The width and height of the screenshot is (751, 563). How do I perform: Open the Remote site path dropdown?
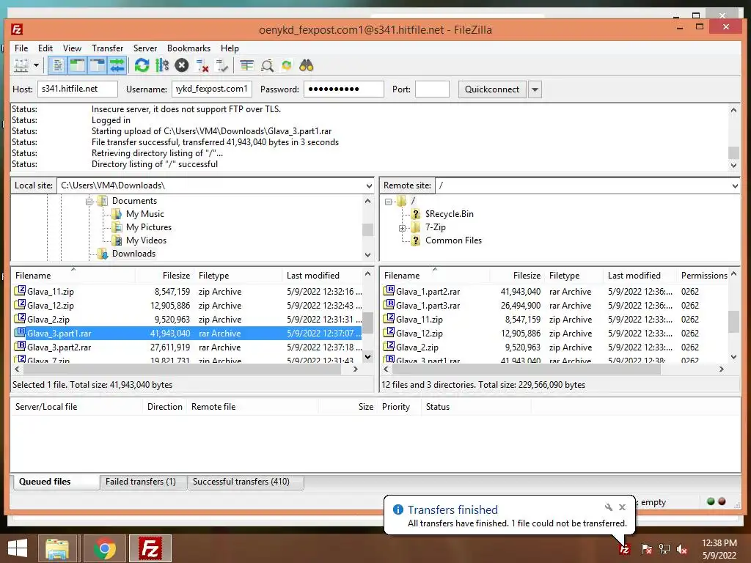(735, 185)
